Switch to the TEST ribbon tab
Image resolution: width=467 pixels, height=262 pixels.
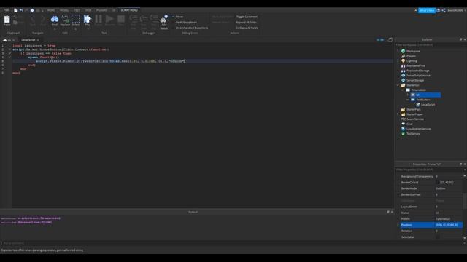(x=77, y=10)
